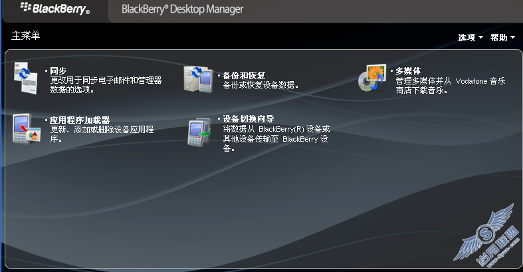
Task: Click the BlackBerry Desktop Manager title tab
Action: (183, 9)
